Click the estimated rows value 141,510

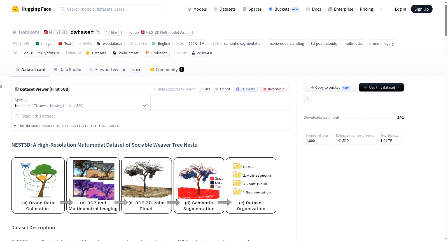(x=342, y=141)
